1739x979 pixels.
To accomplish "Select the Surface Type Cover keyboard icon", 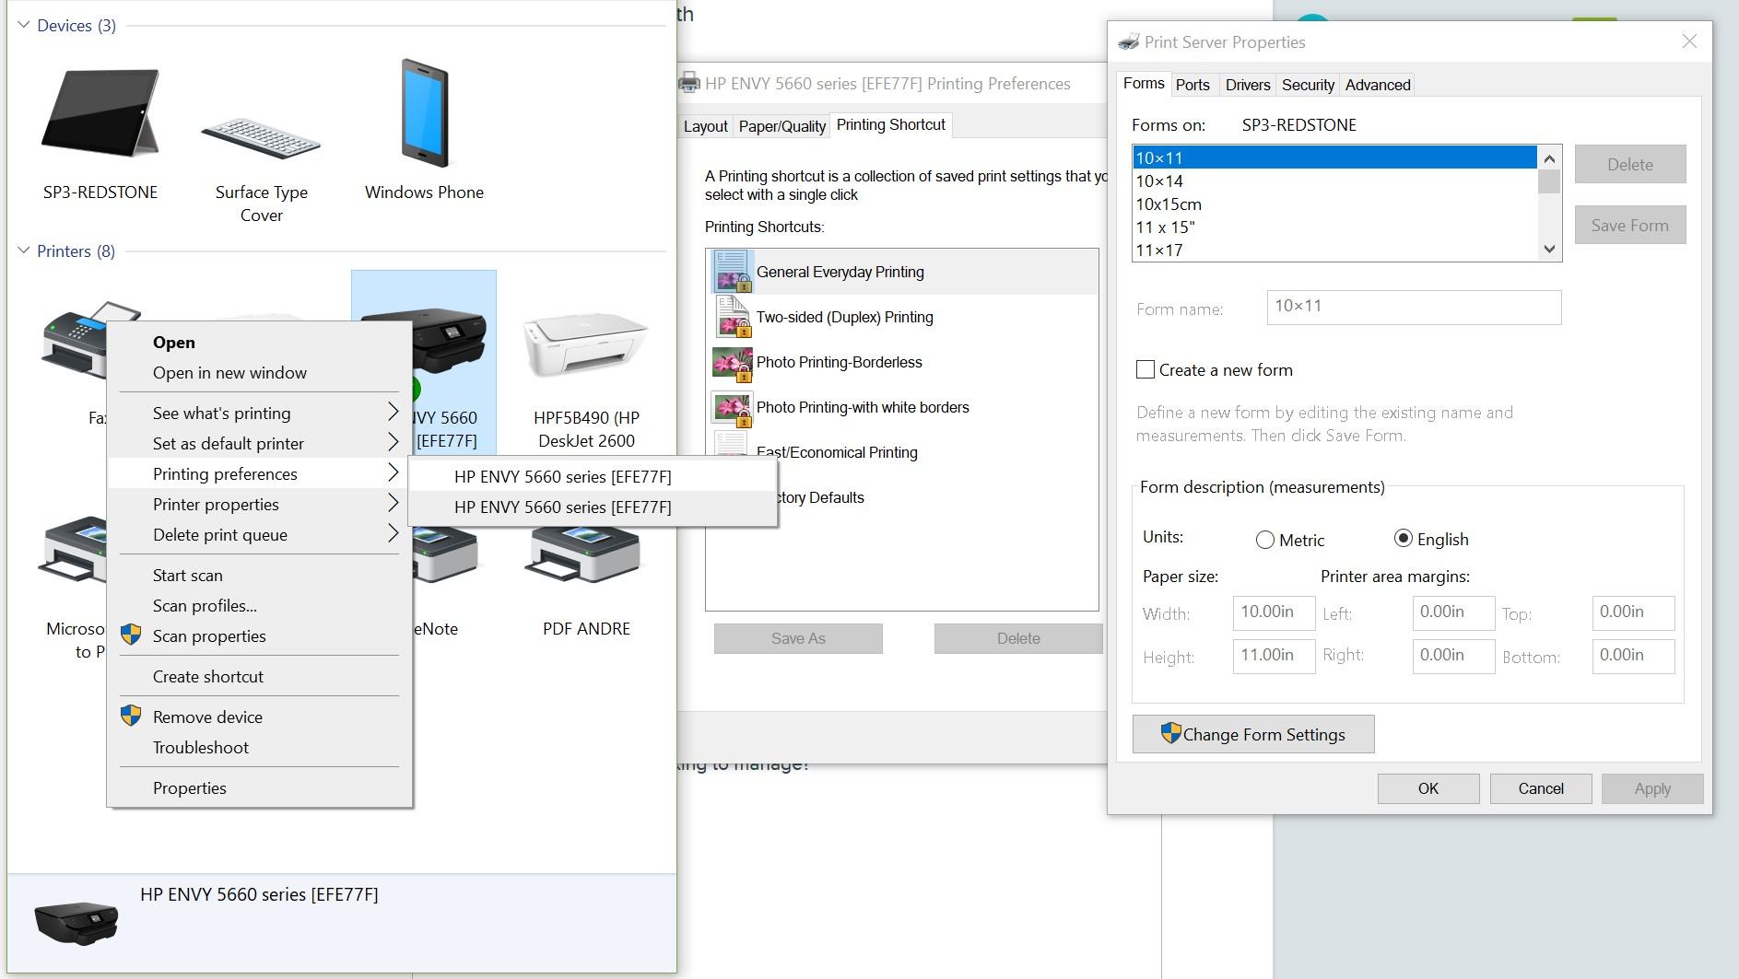I will (x=261, y=138).
